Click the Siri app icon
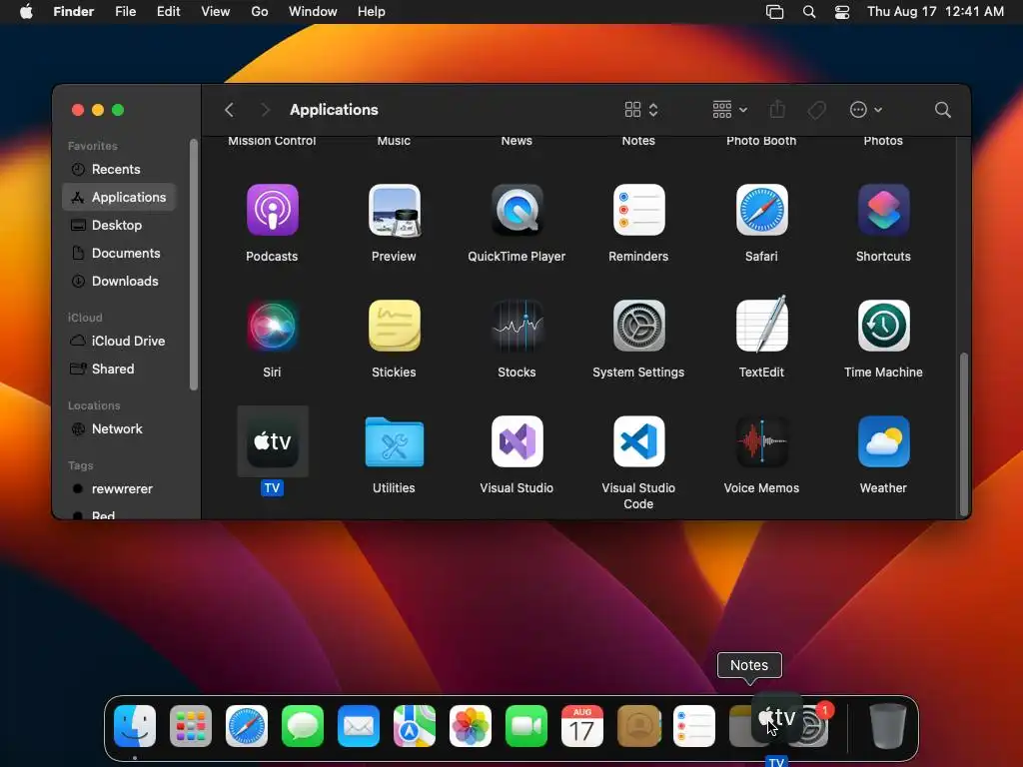The image size is (1023, 767). point(272,326)
